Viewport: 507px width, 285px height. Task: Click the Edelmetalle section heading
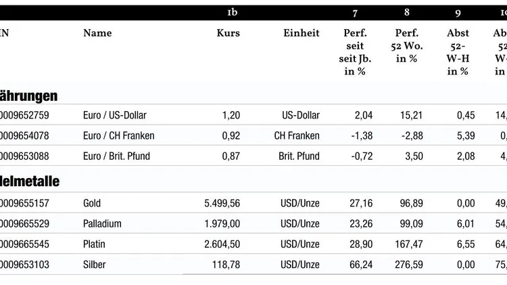30,181
